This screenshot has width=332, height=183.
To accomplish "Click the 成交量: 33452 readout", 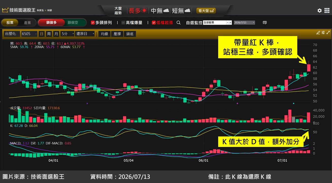I will click(x=21, y=108).
